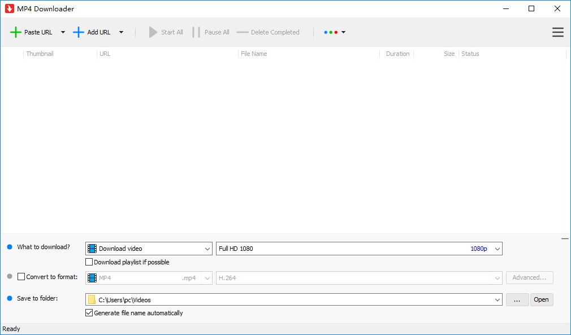
Task: Click the Start All play icon
Action: coord(153,32)
